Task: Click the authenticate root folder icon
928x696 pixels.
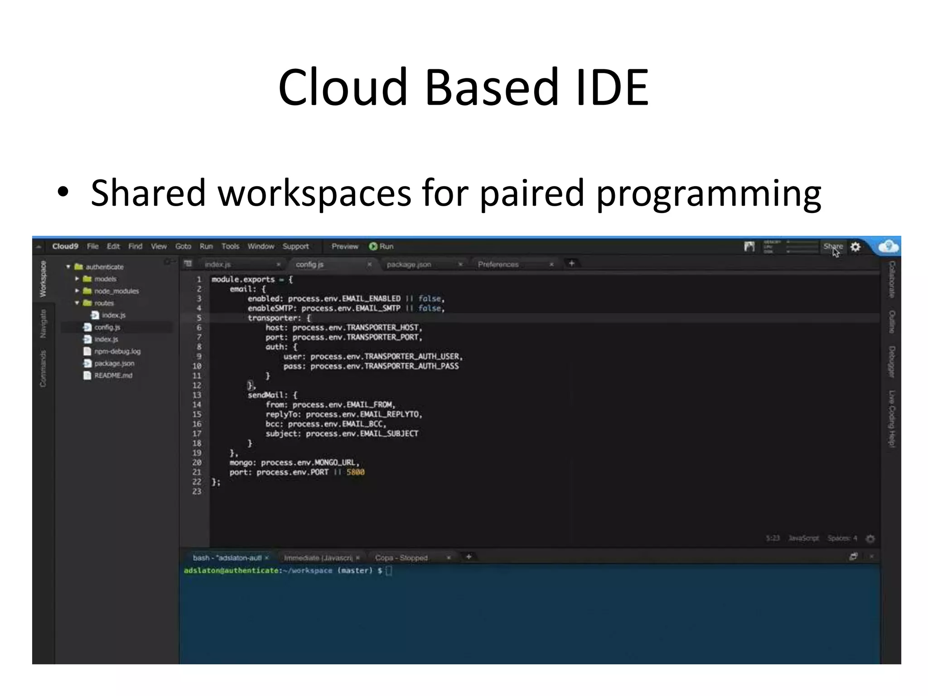Action: (78, 267)
